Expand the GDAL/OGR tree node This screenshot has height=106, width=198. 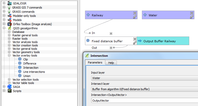[x=4, y=3]
